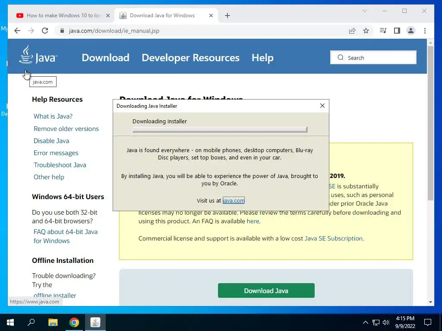
Task: Click the padlock site info icon
Action: pyautogui.click(x=62, y=31)
